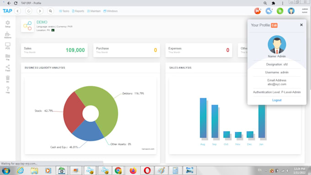Close the Your Profile panel
Image resolution: width=311 pixels, height=175 pixels.
301,25
